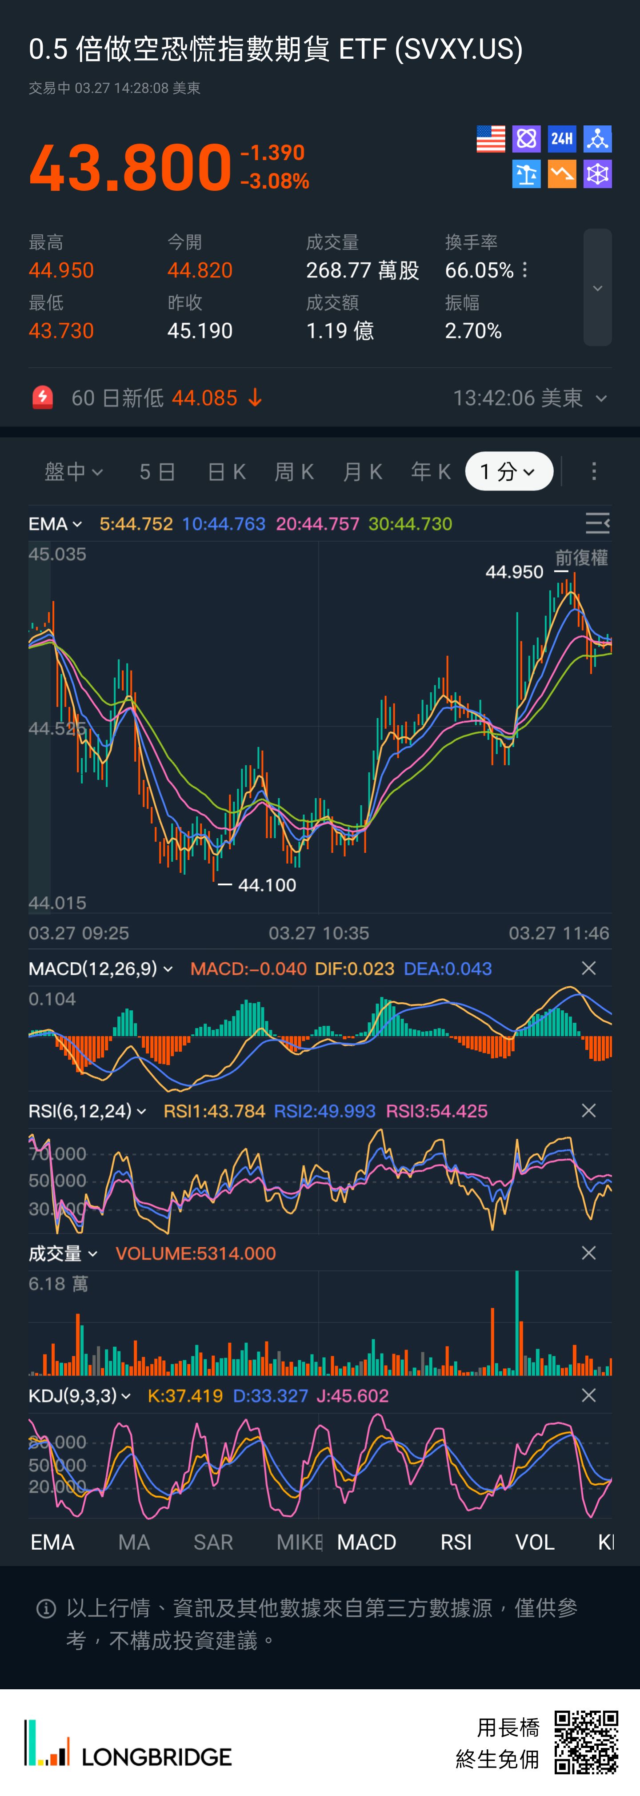640x1796 pixels.
Task: Tap the 24H trading badge icon
Action: tap(562, 139)
